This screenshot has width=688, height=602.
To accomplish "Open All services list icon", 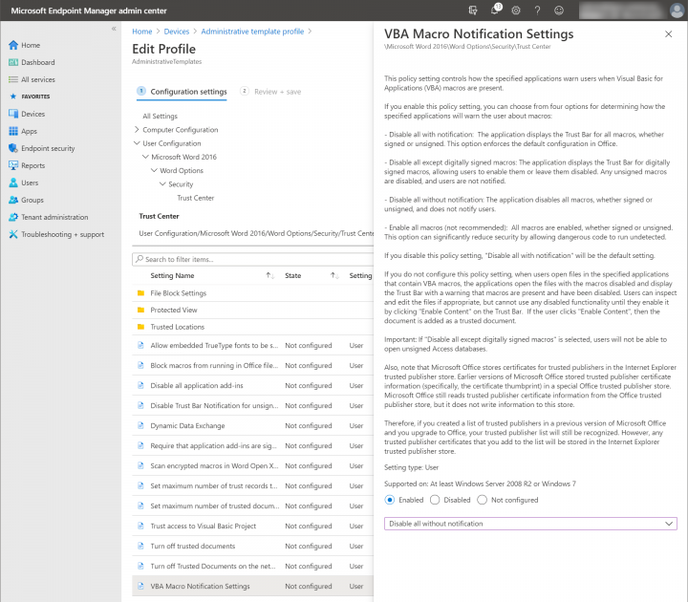I will click(13, 79).
